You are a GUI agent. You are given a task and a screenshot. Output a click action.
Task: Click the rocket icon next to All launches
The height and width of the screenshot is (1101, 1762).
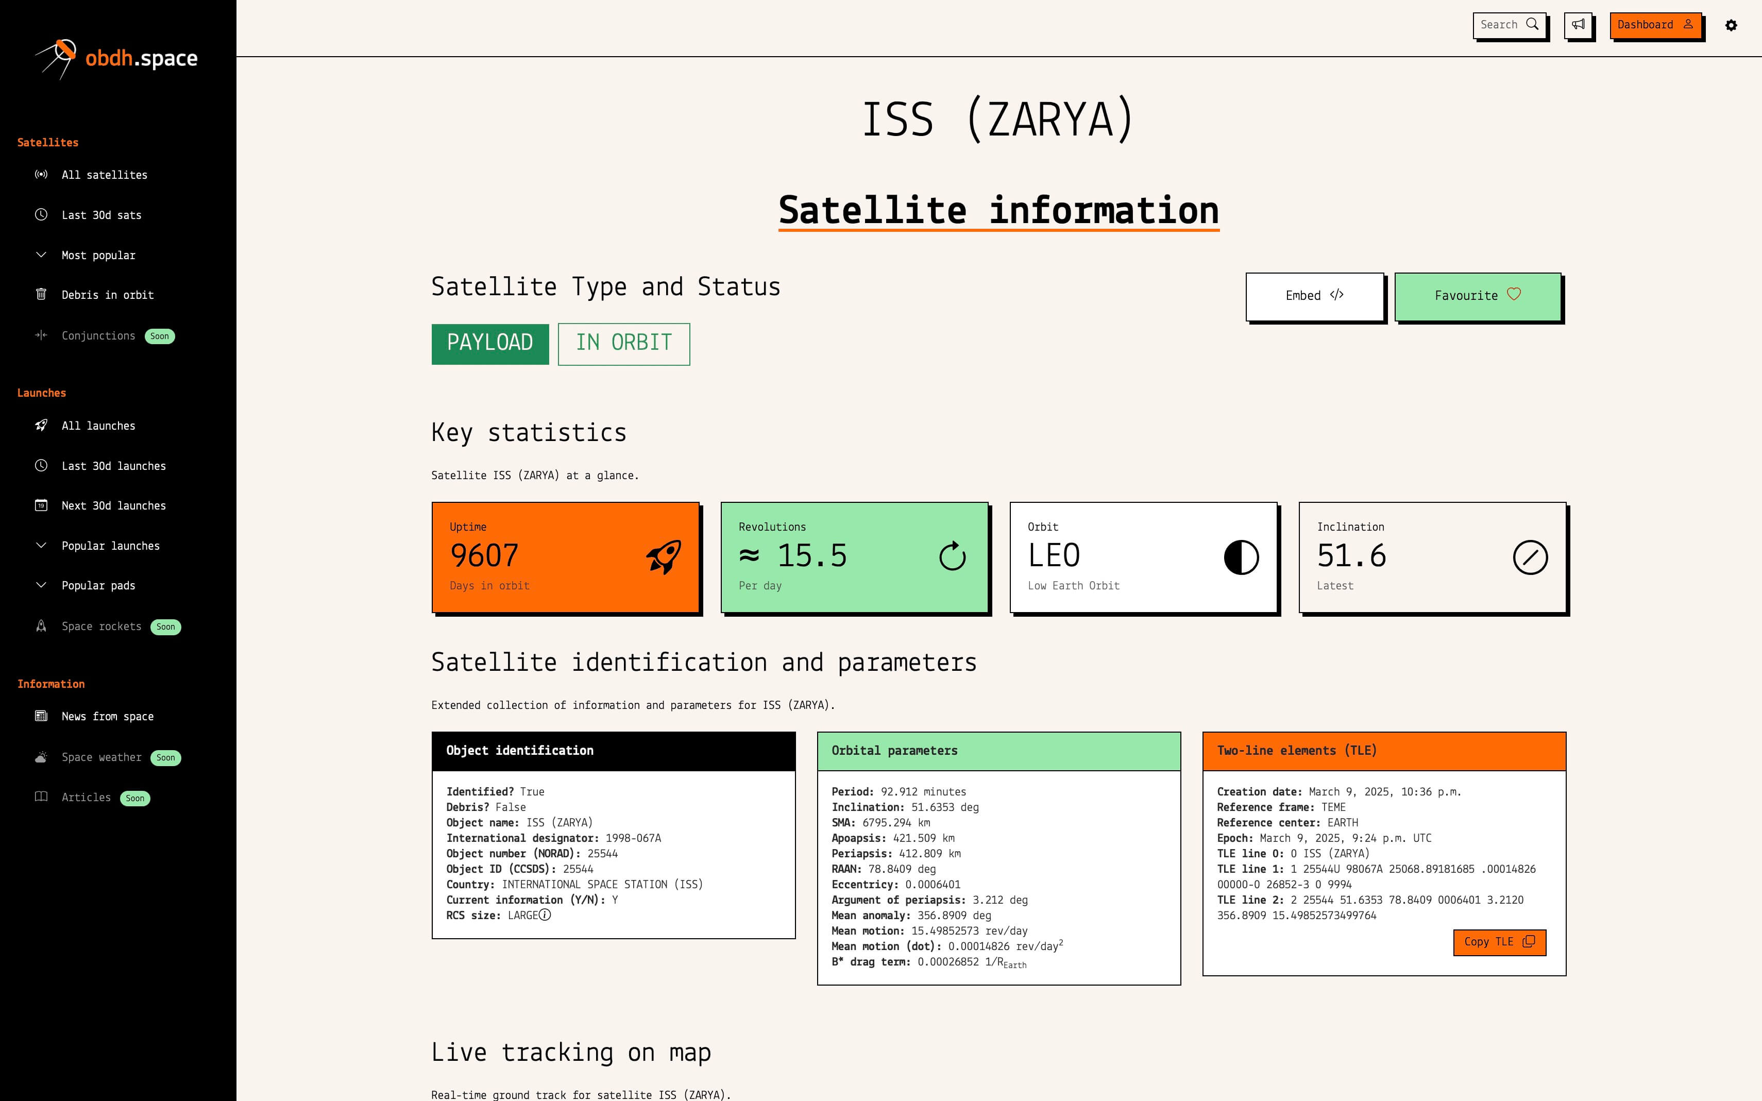tap(41, 425)
